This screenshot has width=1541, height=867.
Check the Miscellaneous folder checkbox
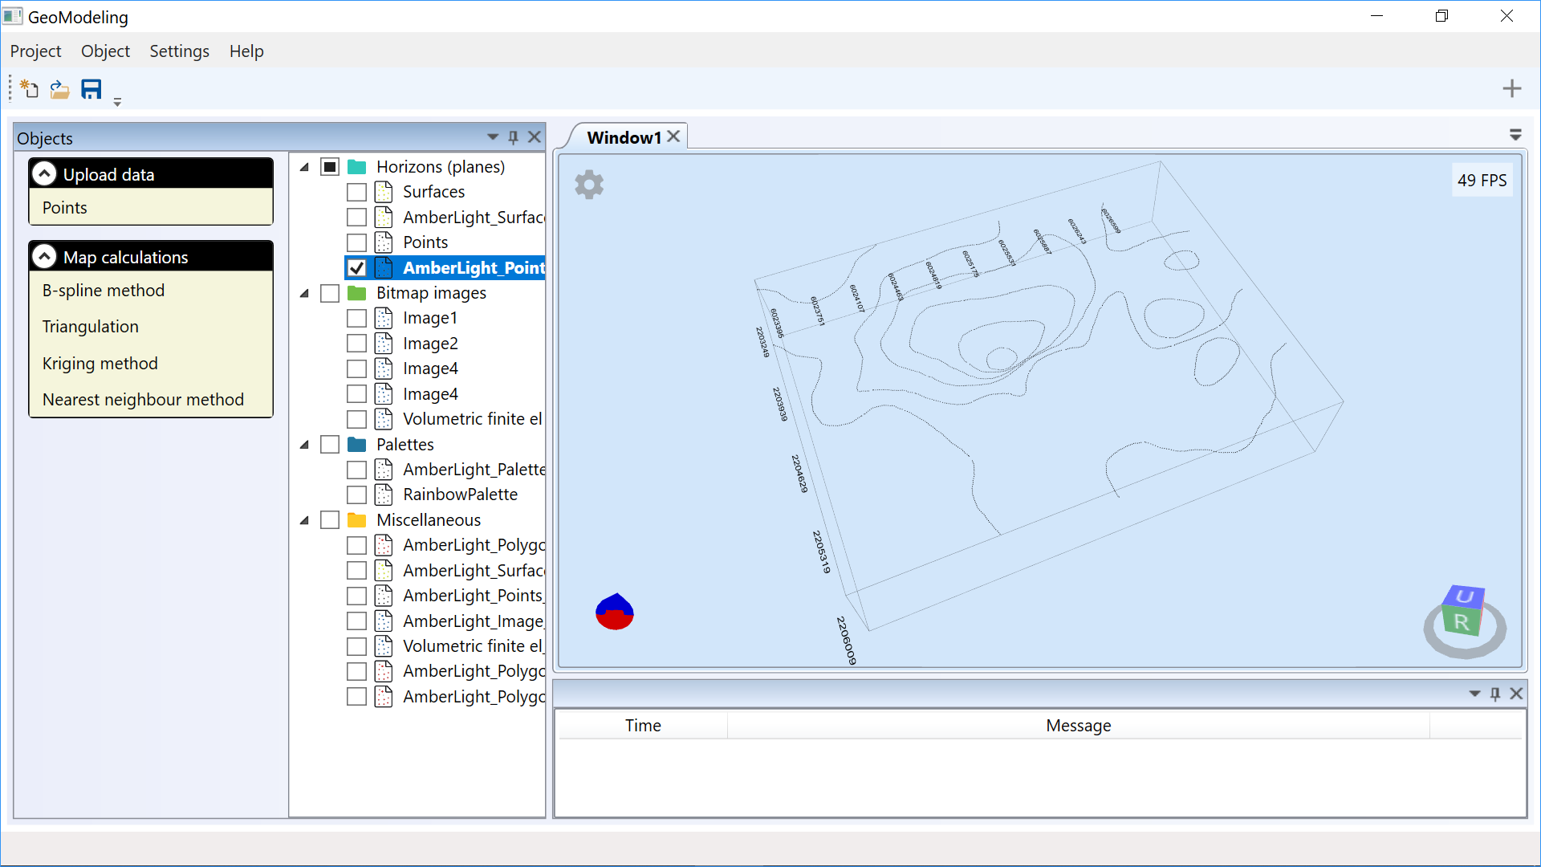pyautogui.click(x=330, y=520)
